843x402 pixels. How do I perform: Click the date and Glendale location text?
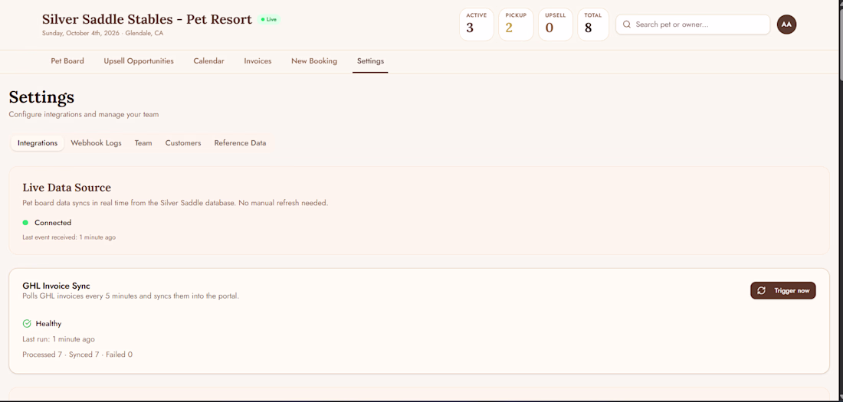(x=103, y=34)
